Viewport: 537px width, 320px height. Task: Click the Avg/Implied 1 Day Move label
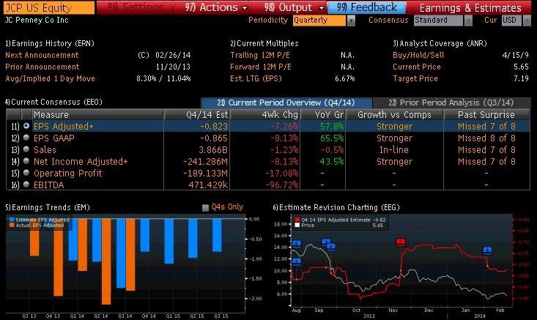50,78
